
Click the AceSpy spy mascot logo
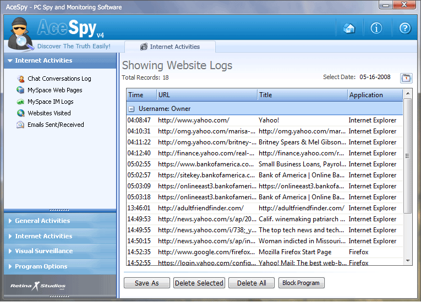coord(20,33)
